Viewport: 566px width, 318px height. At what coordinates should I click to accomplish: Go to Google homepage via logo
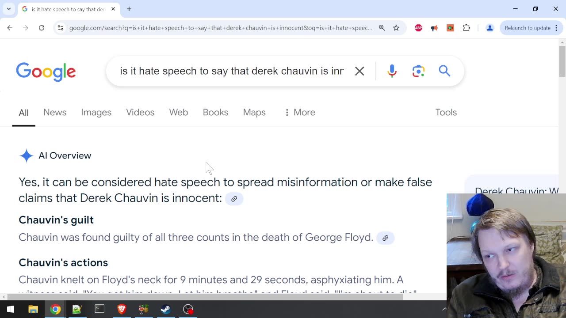click(46, 72)
